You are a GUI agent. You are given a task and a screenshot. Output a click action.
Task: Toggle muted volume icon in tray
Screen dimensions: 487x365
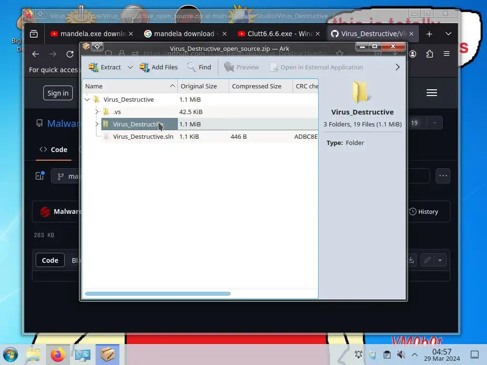tap(401, 355)
